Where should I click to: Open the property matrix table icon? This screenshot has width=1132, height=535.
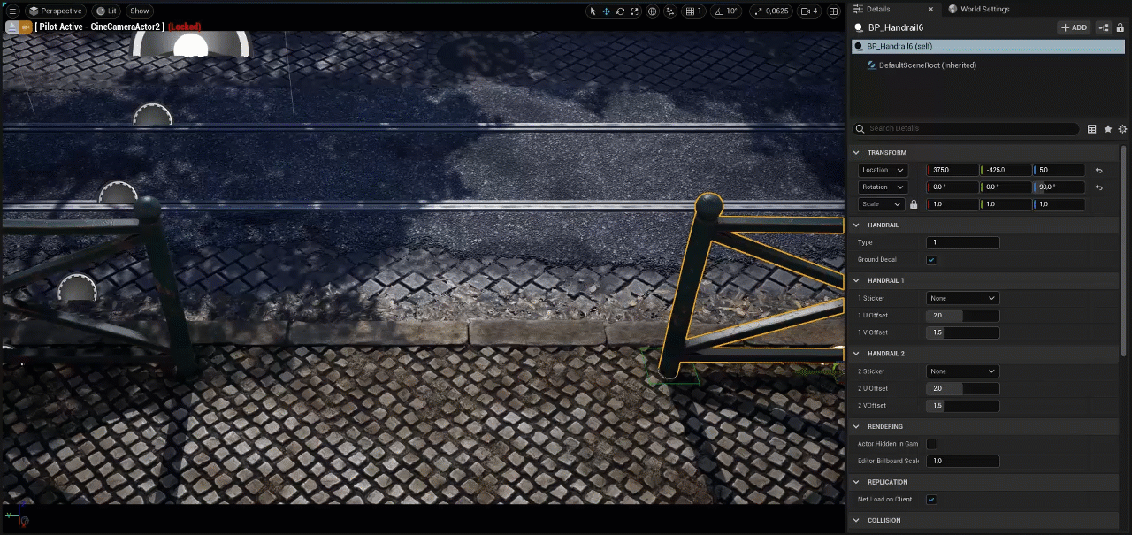coord(1092,129)
